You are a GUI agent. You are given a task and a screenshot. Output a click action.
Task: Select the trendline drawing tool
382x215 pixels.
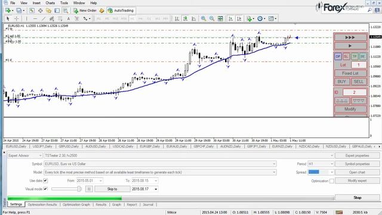point(44,19)
